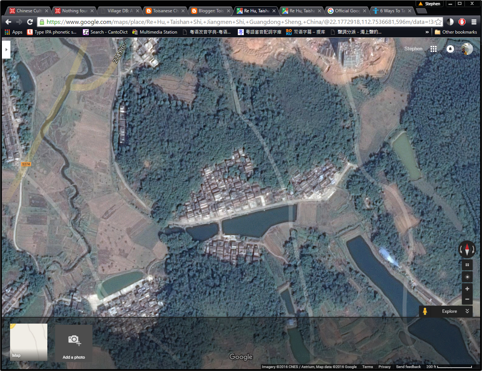This screenshot has width=482, height=371.
Task: Click the AdBlock stop-hand extension icon
Action: (x=462, y=22)
